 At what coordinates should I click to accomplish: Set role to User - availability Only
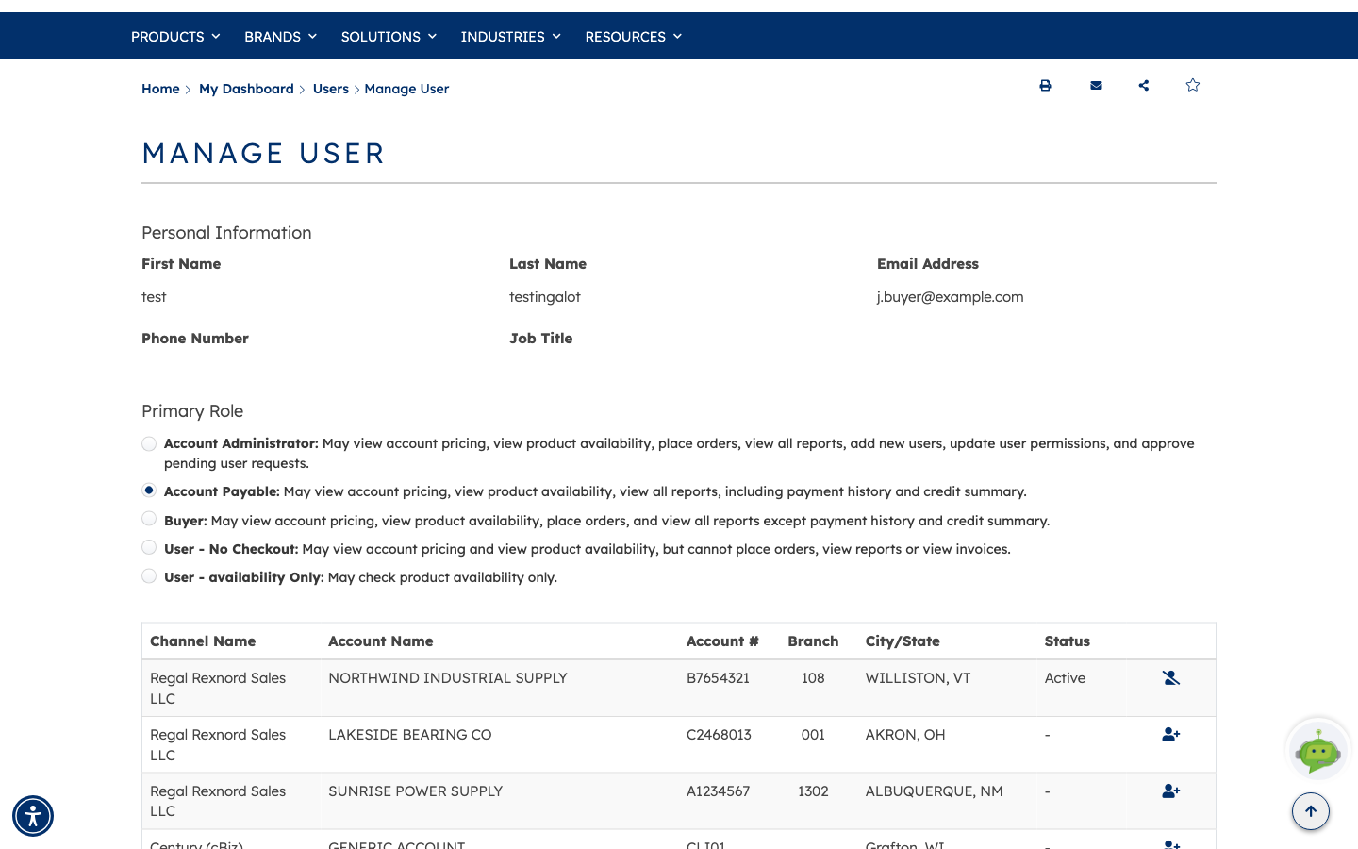[x=149, y=575]
